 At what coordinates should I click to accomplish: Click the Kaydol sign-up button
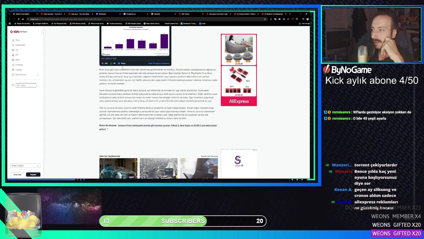pyautogui.click(x=33, y=175)
